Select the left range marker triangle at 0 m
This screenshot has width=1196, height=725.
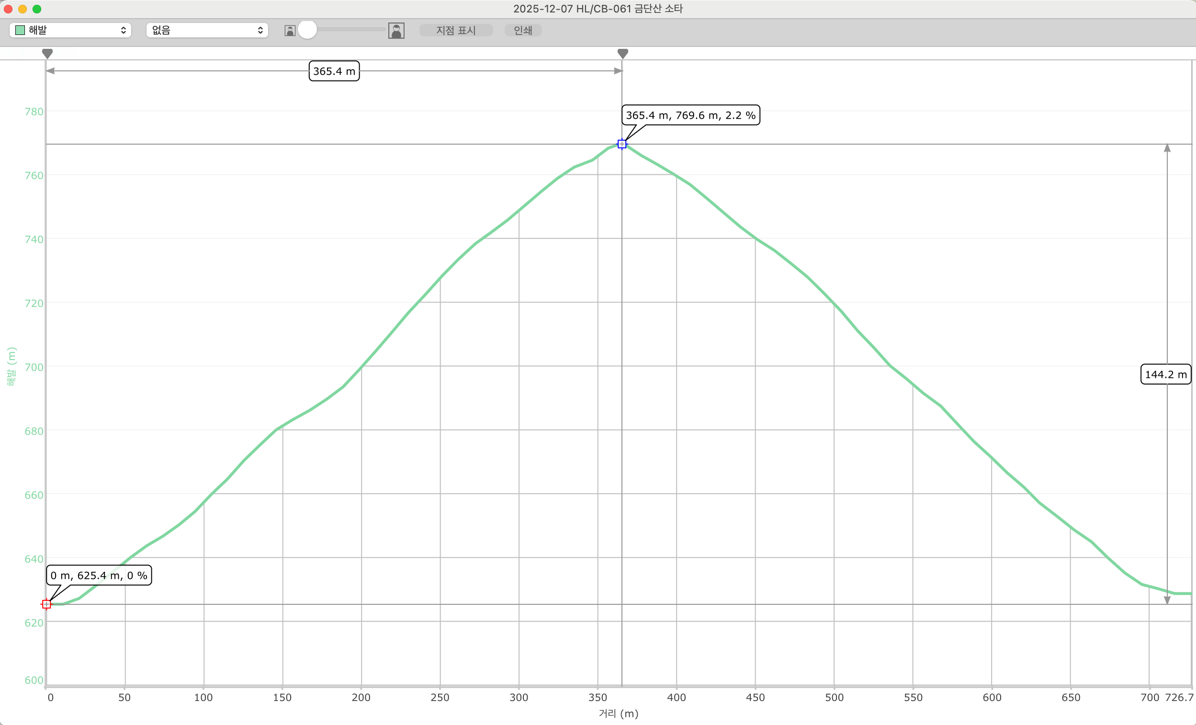[47, 54]
